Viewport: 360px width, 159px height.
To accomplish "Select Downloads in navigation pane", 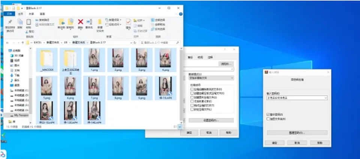I will pyautogui.click(x=15, y=75).
